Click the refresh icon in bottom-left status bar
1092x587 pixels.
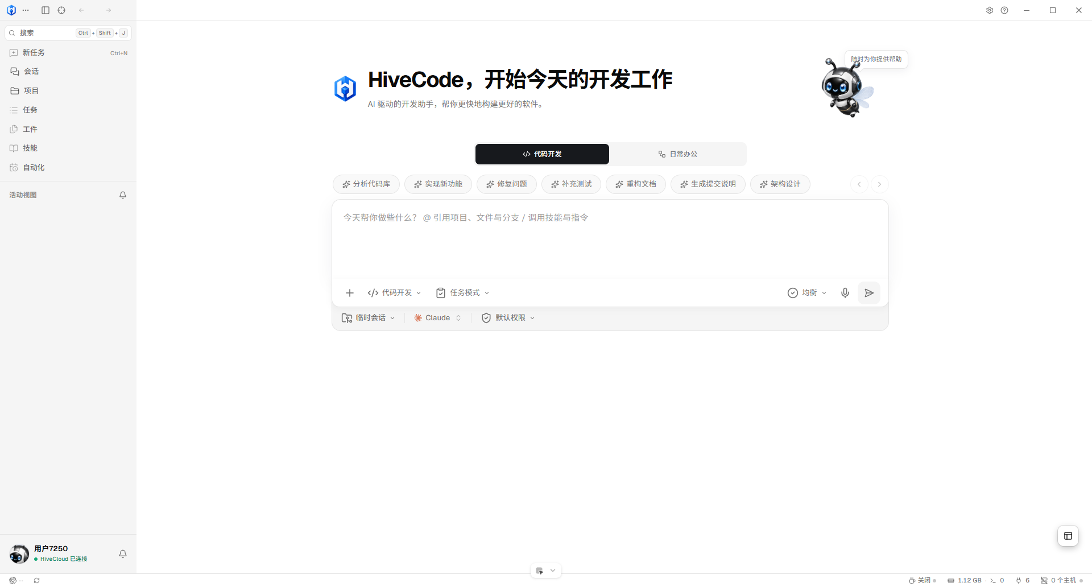pyautogui.click(x=36, y=581)
